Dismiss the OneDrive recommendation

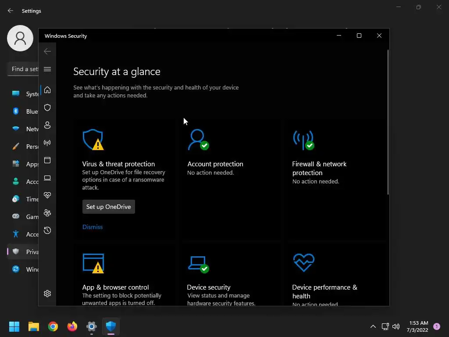[93, 227]
